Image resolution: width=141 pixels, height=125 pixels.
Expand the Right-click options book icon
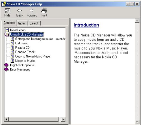coord(6,65)
